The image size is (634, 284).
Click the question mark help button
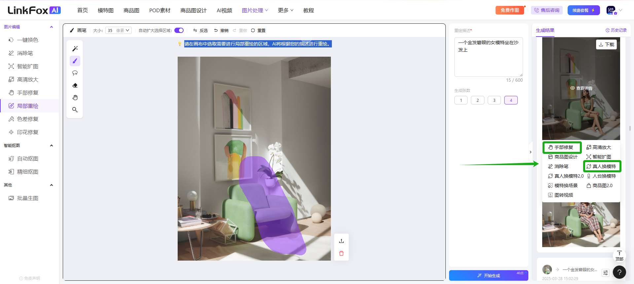point(619,272)
